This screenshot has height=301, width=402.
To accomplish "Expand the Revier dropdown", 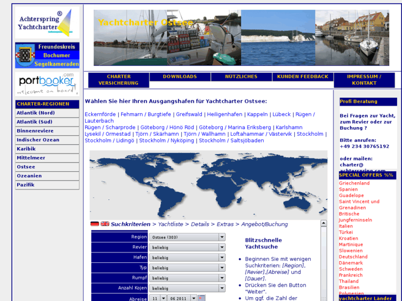I will click(x=187, y=247).
